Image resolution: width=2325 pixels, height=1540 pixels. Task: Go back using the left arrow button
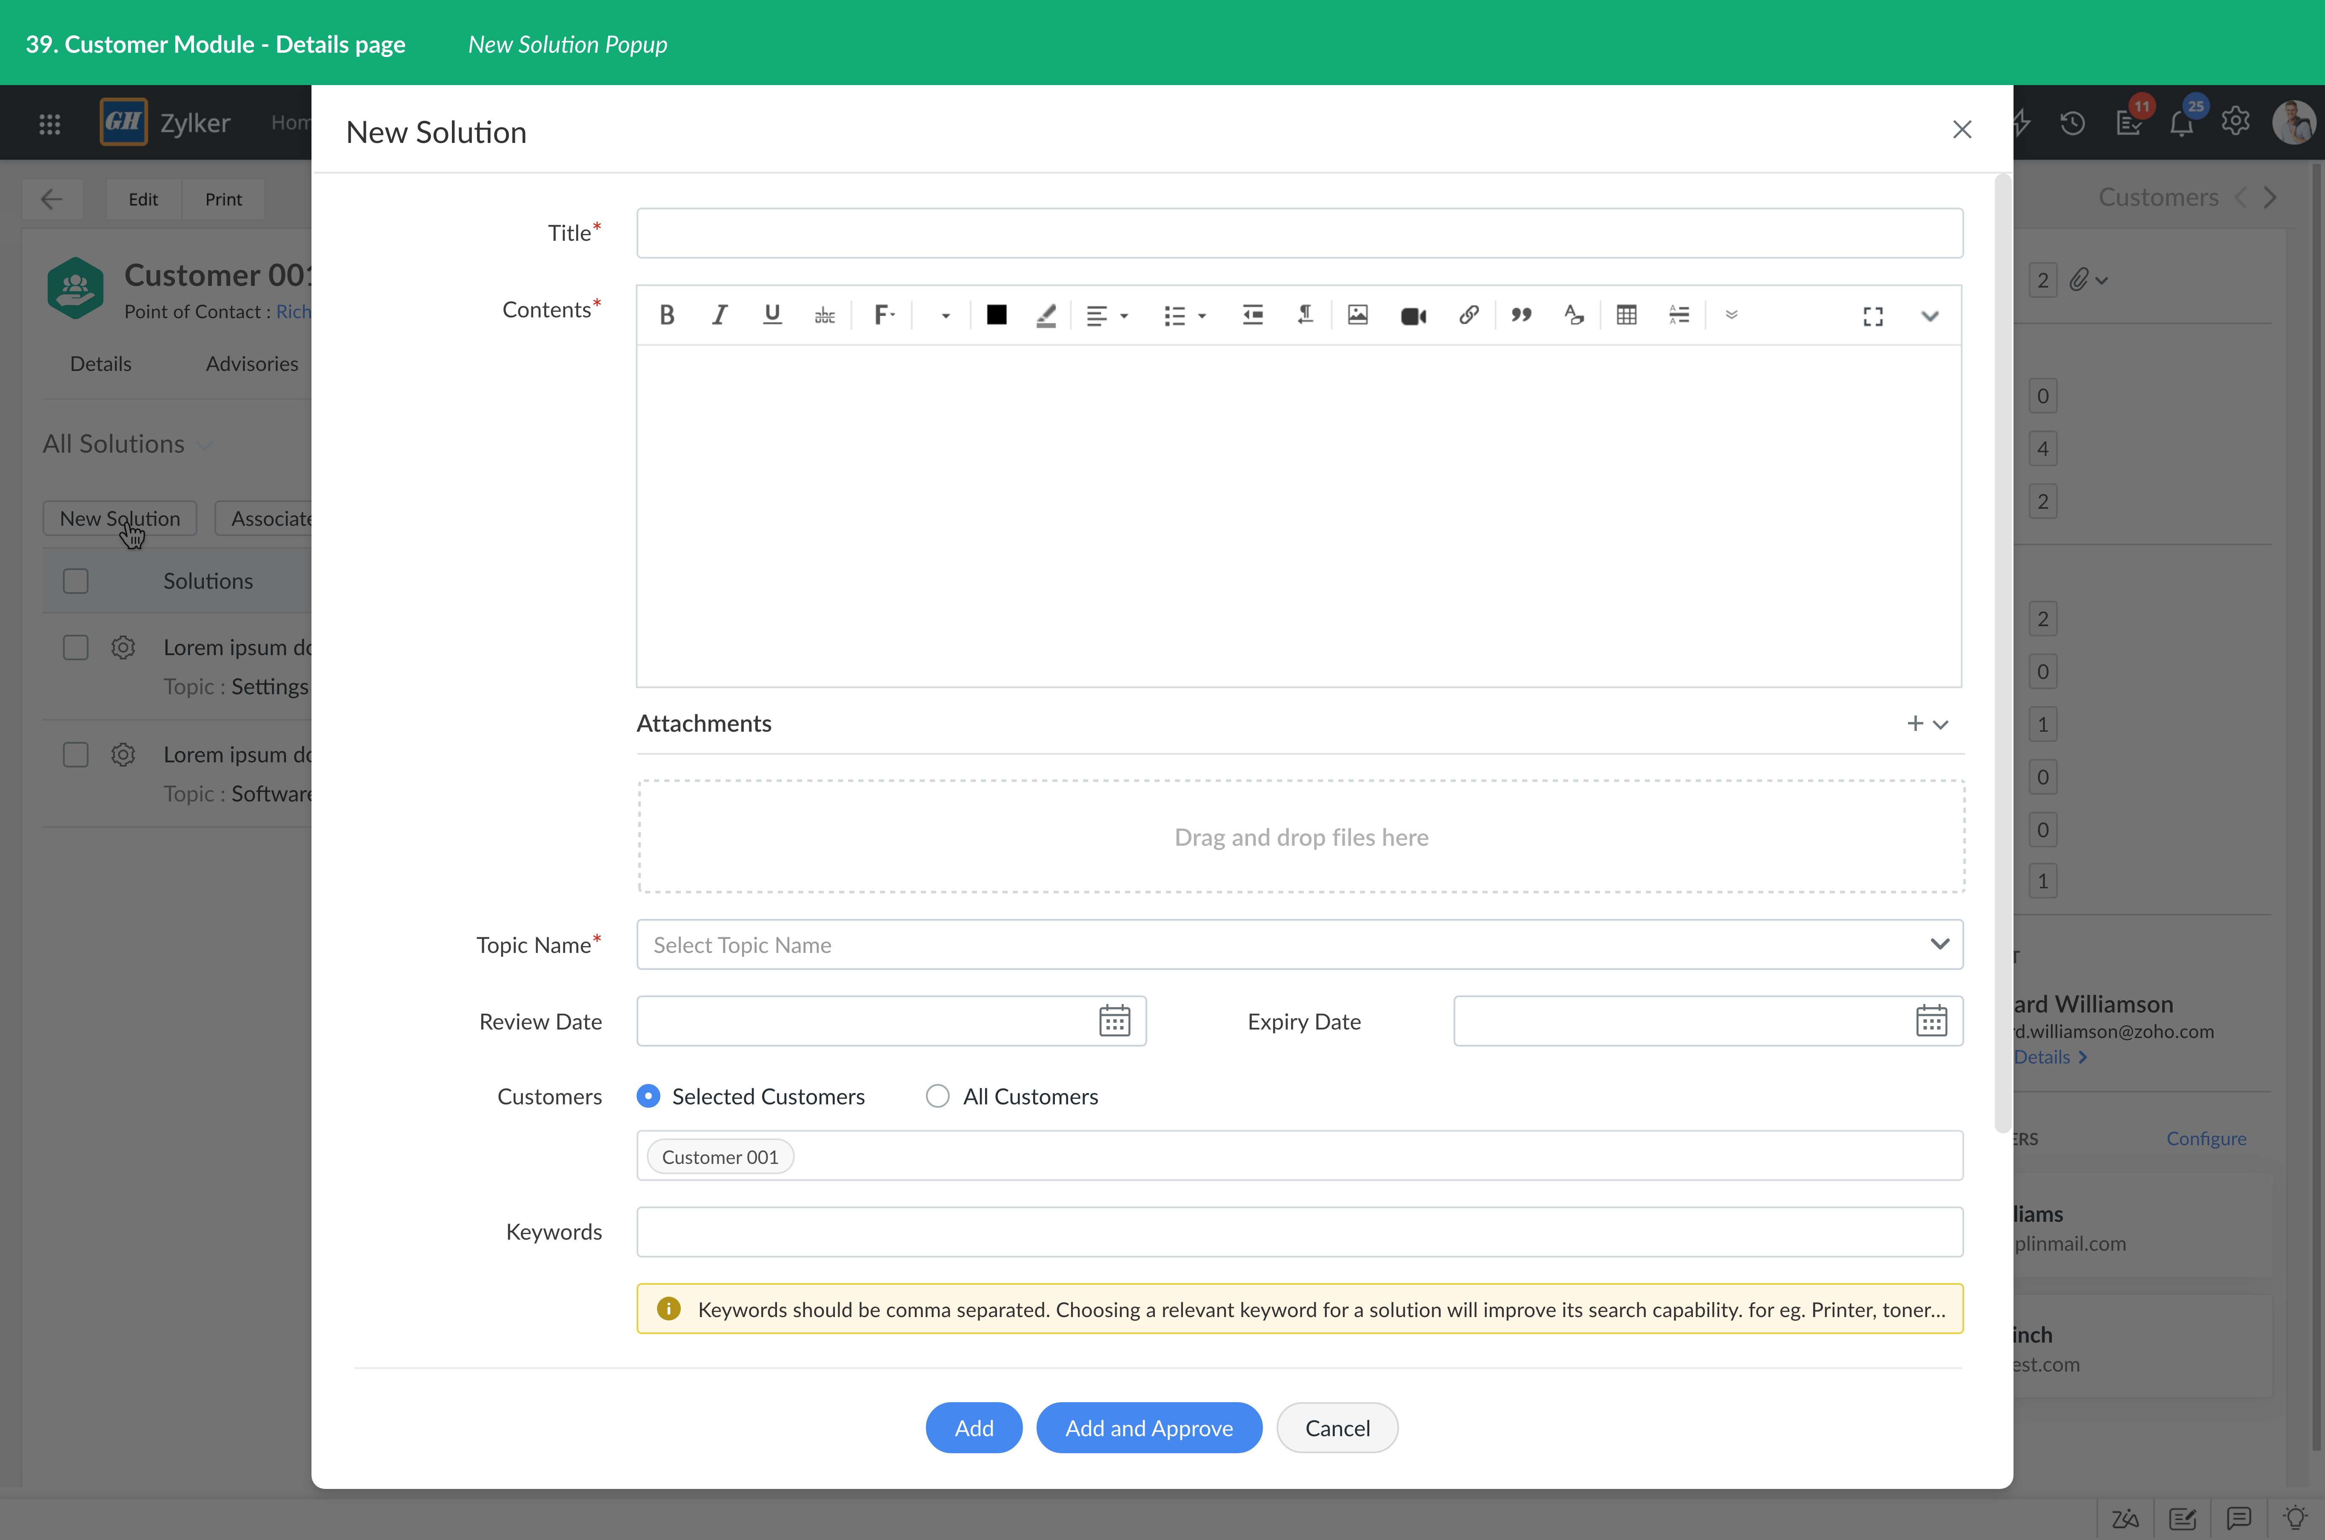coord(52,200)
